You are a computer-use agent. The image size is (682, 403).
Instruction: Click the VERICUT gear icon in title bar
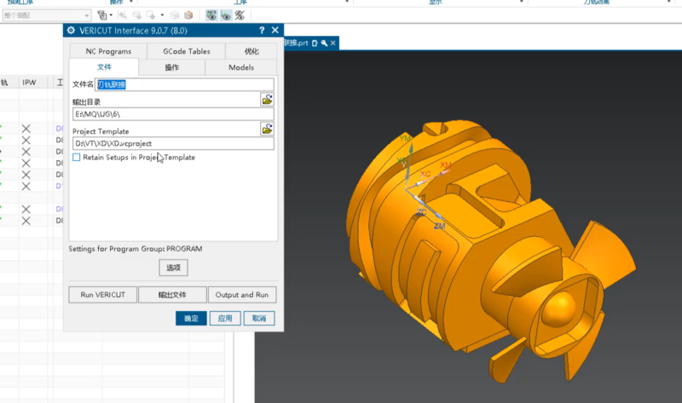tap(71, 31)
